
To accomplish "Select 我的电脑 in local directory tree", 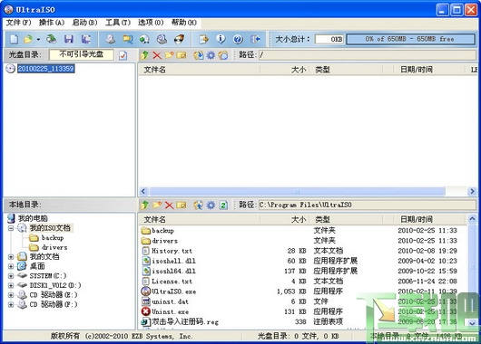I will [x=33, y=218].
